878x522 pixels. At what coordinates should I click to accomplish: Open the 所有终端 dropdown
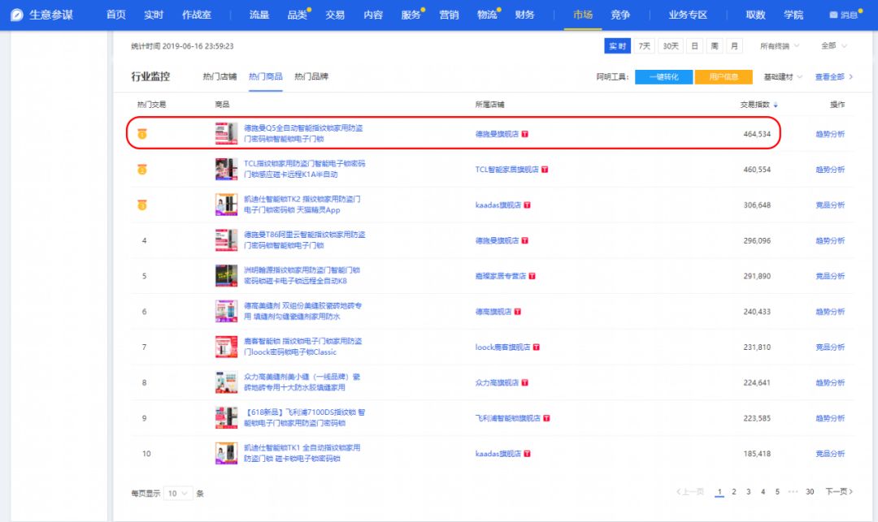coord(780,45)
